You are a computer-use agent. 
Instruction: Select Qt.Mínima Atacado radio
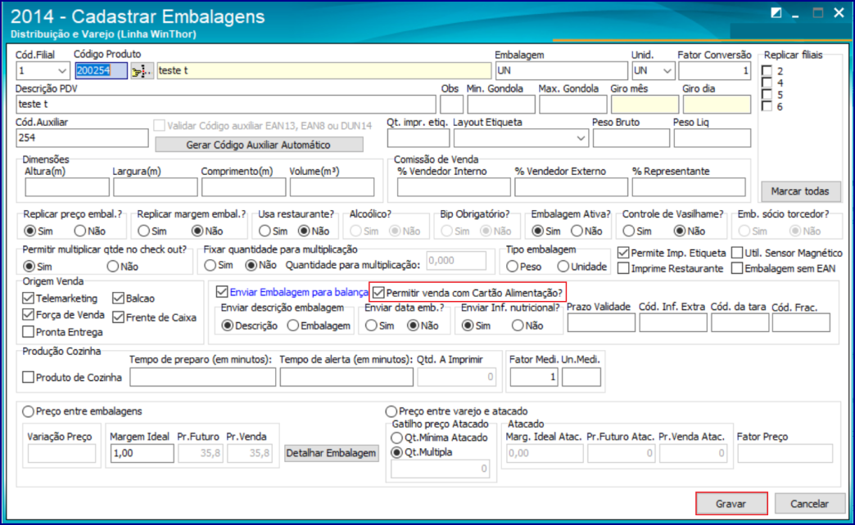(x=397, y=437)
